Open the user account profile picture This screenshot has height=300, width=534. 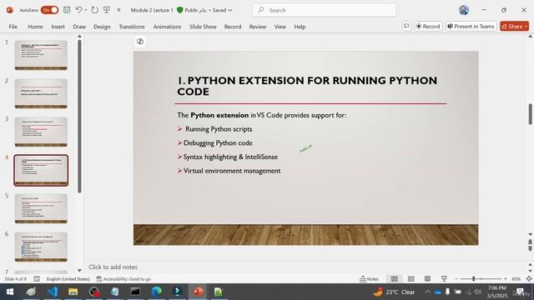[x=464, y=10]
